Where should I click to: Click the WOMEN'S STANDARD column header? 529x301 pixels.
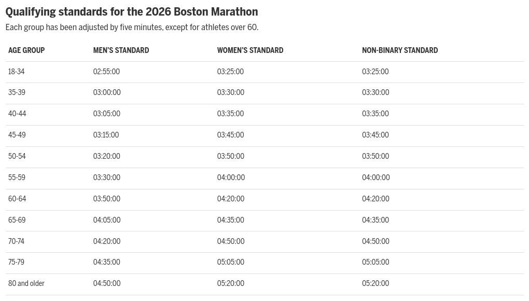click(250, 50)
